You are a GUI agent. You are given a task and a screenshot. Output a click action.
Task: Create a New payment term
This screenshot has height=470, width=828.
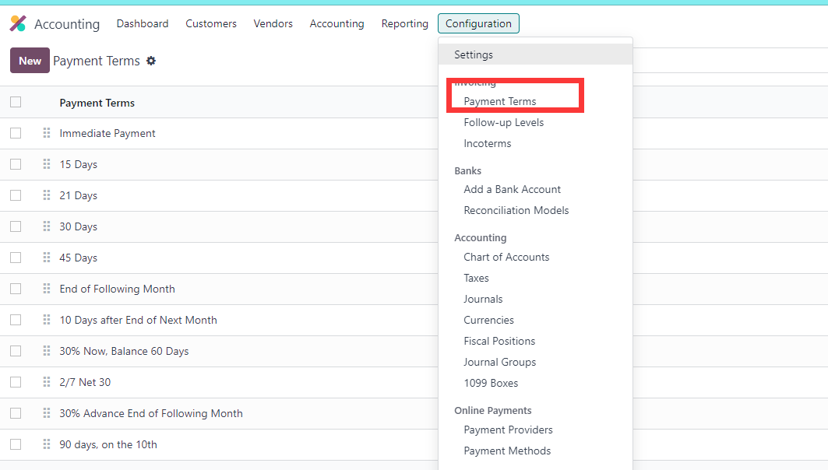30,60
